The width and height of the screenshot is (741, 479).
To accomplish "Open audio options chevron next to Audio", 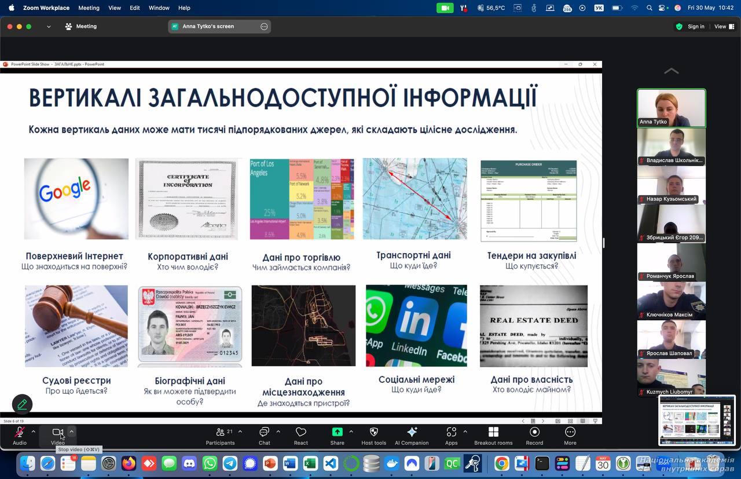I will (x=33, y=432).
